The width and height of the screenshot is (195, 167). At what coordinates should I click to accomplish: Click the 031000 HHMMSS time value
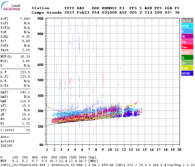click(x=109, y=13)
